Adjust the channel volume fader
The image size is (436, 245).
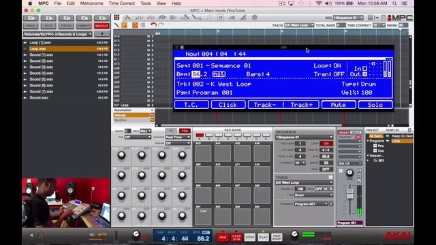point(349,193)
